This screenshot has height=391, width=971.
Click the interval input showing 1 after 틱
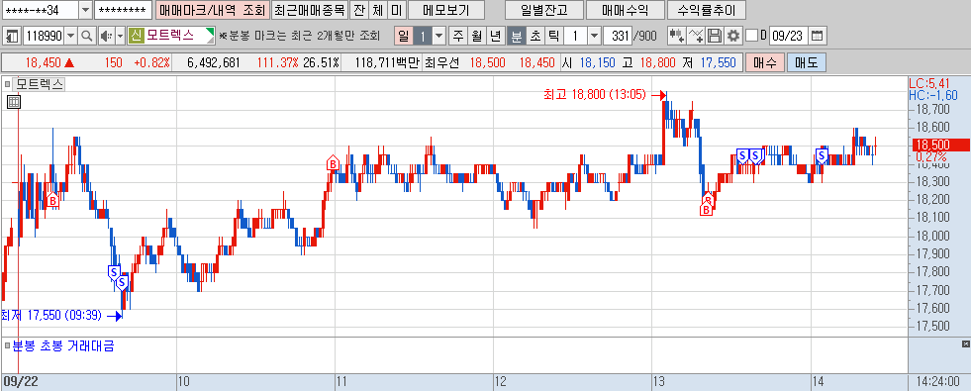tap(575, 36)
